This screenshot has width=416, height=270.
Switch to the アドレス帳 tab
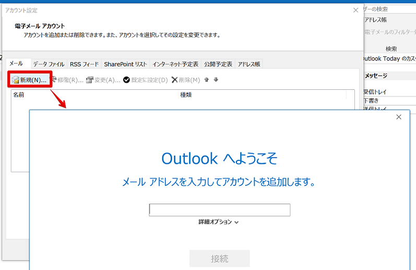point(249,64)
